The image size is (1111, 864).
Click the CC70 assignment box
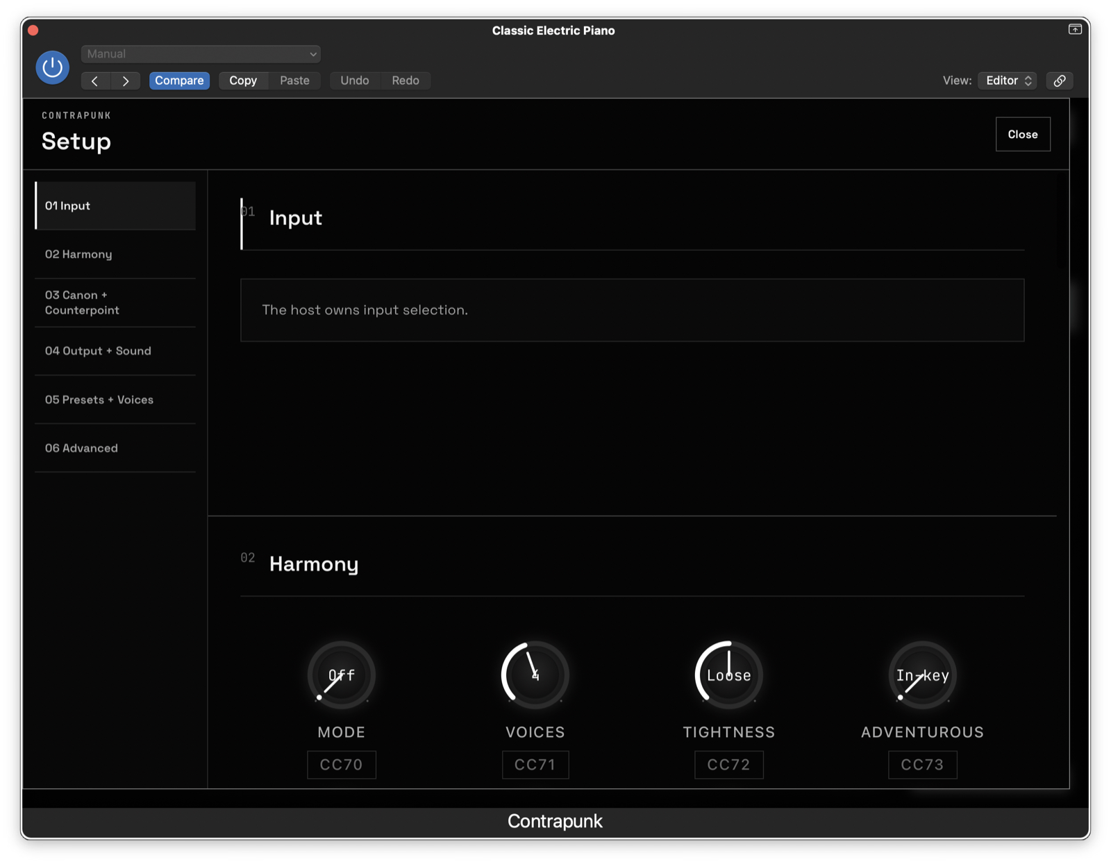[342, 765]
